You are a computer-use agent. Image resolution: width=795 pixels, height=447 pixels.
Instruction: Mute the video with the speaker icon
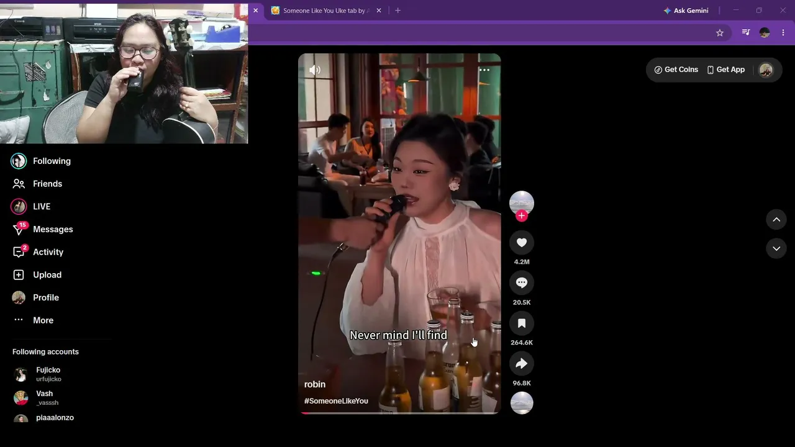click(315, 70)
